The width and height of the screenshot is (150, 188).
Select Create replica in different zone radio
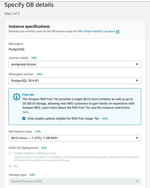click(10, 153)
